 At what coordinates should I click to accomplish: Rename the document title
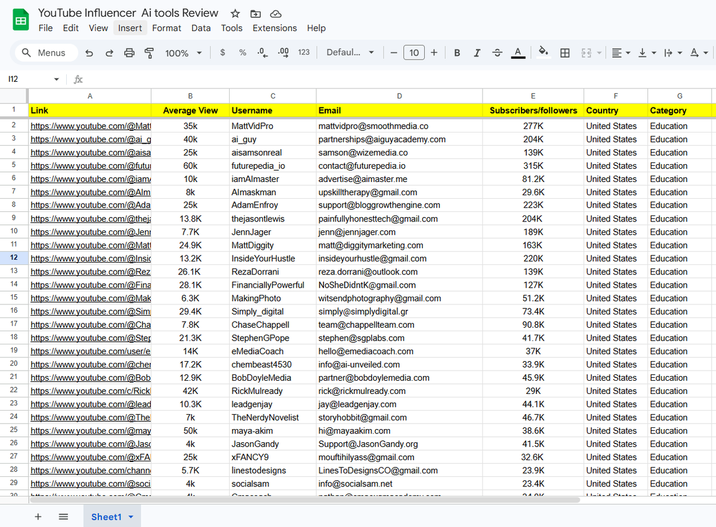click(128, 13)
